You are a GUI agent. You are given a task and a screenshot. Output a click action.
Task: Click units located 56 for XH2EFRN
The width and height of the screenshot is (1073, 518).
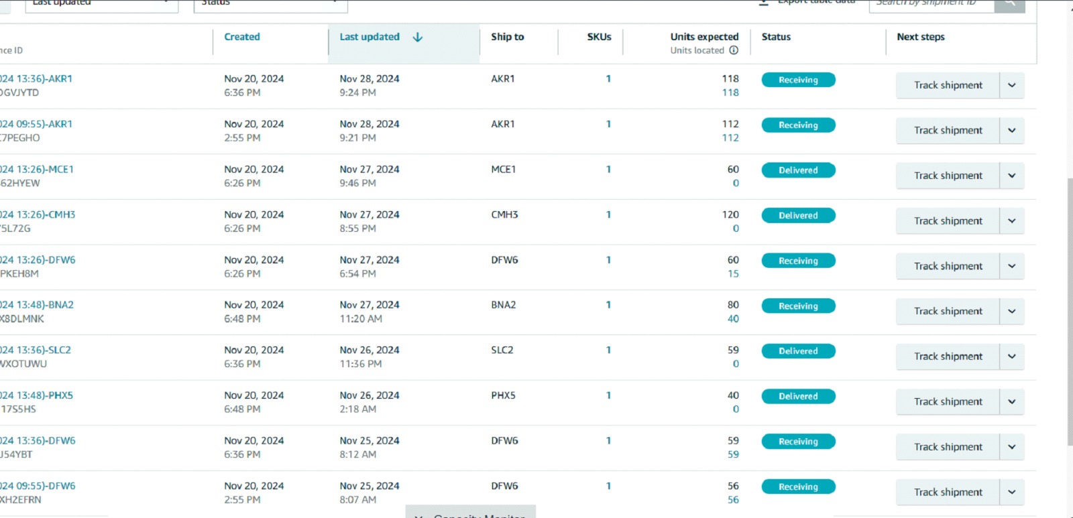click(733, 500)
